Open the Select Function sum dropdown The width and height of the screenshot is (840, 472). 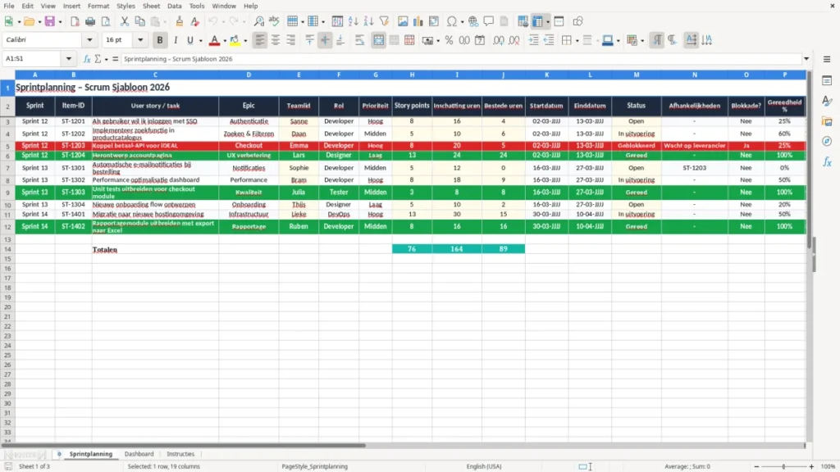click(106, 59)
